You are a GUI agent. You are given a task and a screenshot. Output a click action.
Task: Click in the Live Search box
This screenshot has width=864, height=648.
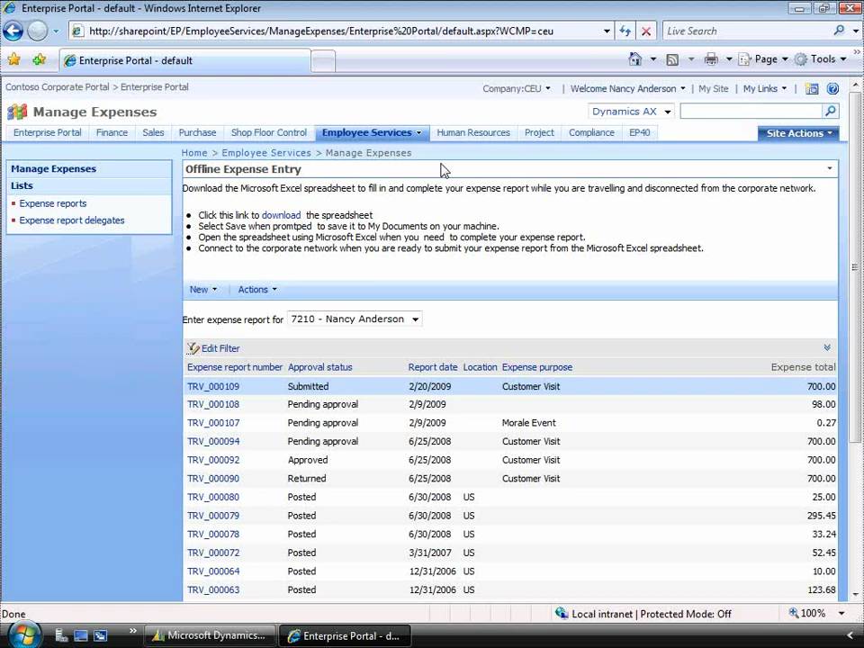pos(748,31)
